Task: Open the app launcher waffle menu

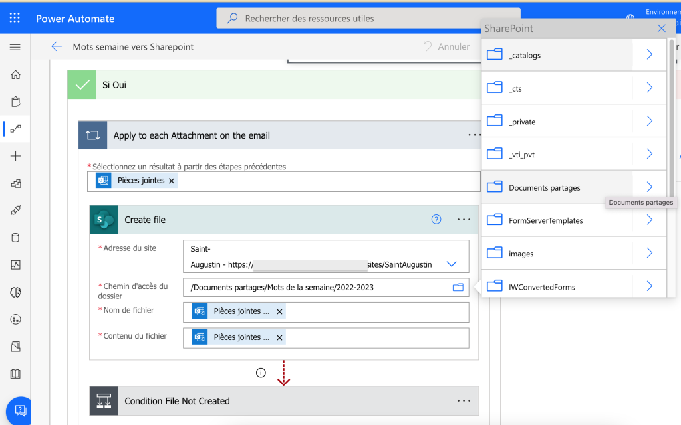Action: click(15, 18)
